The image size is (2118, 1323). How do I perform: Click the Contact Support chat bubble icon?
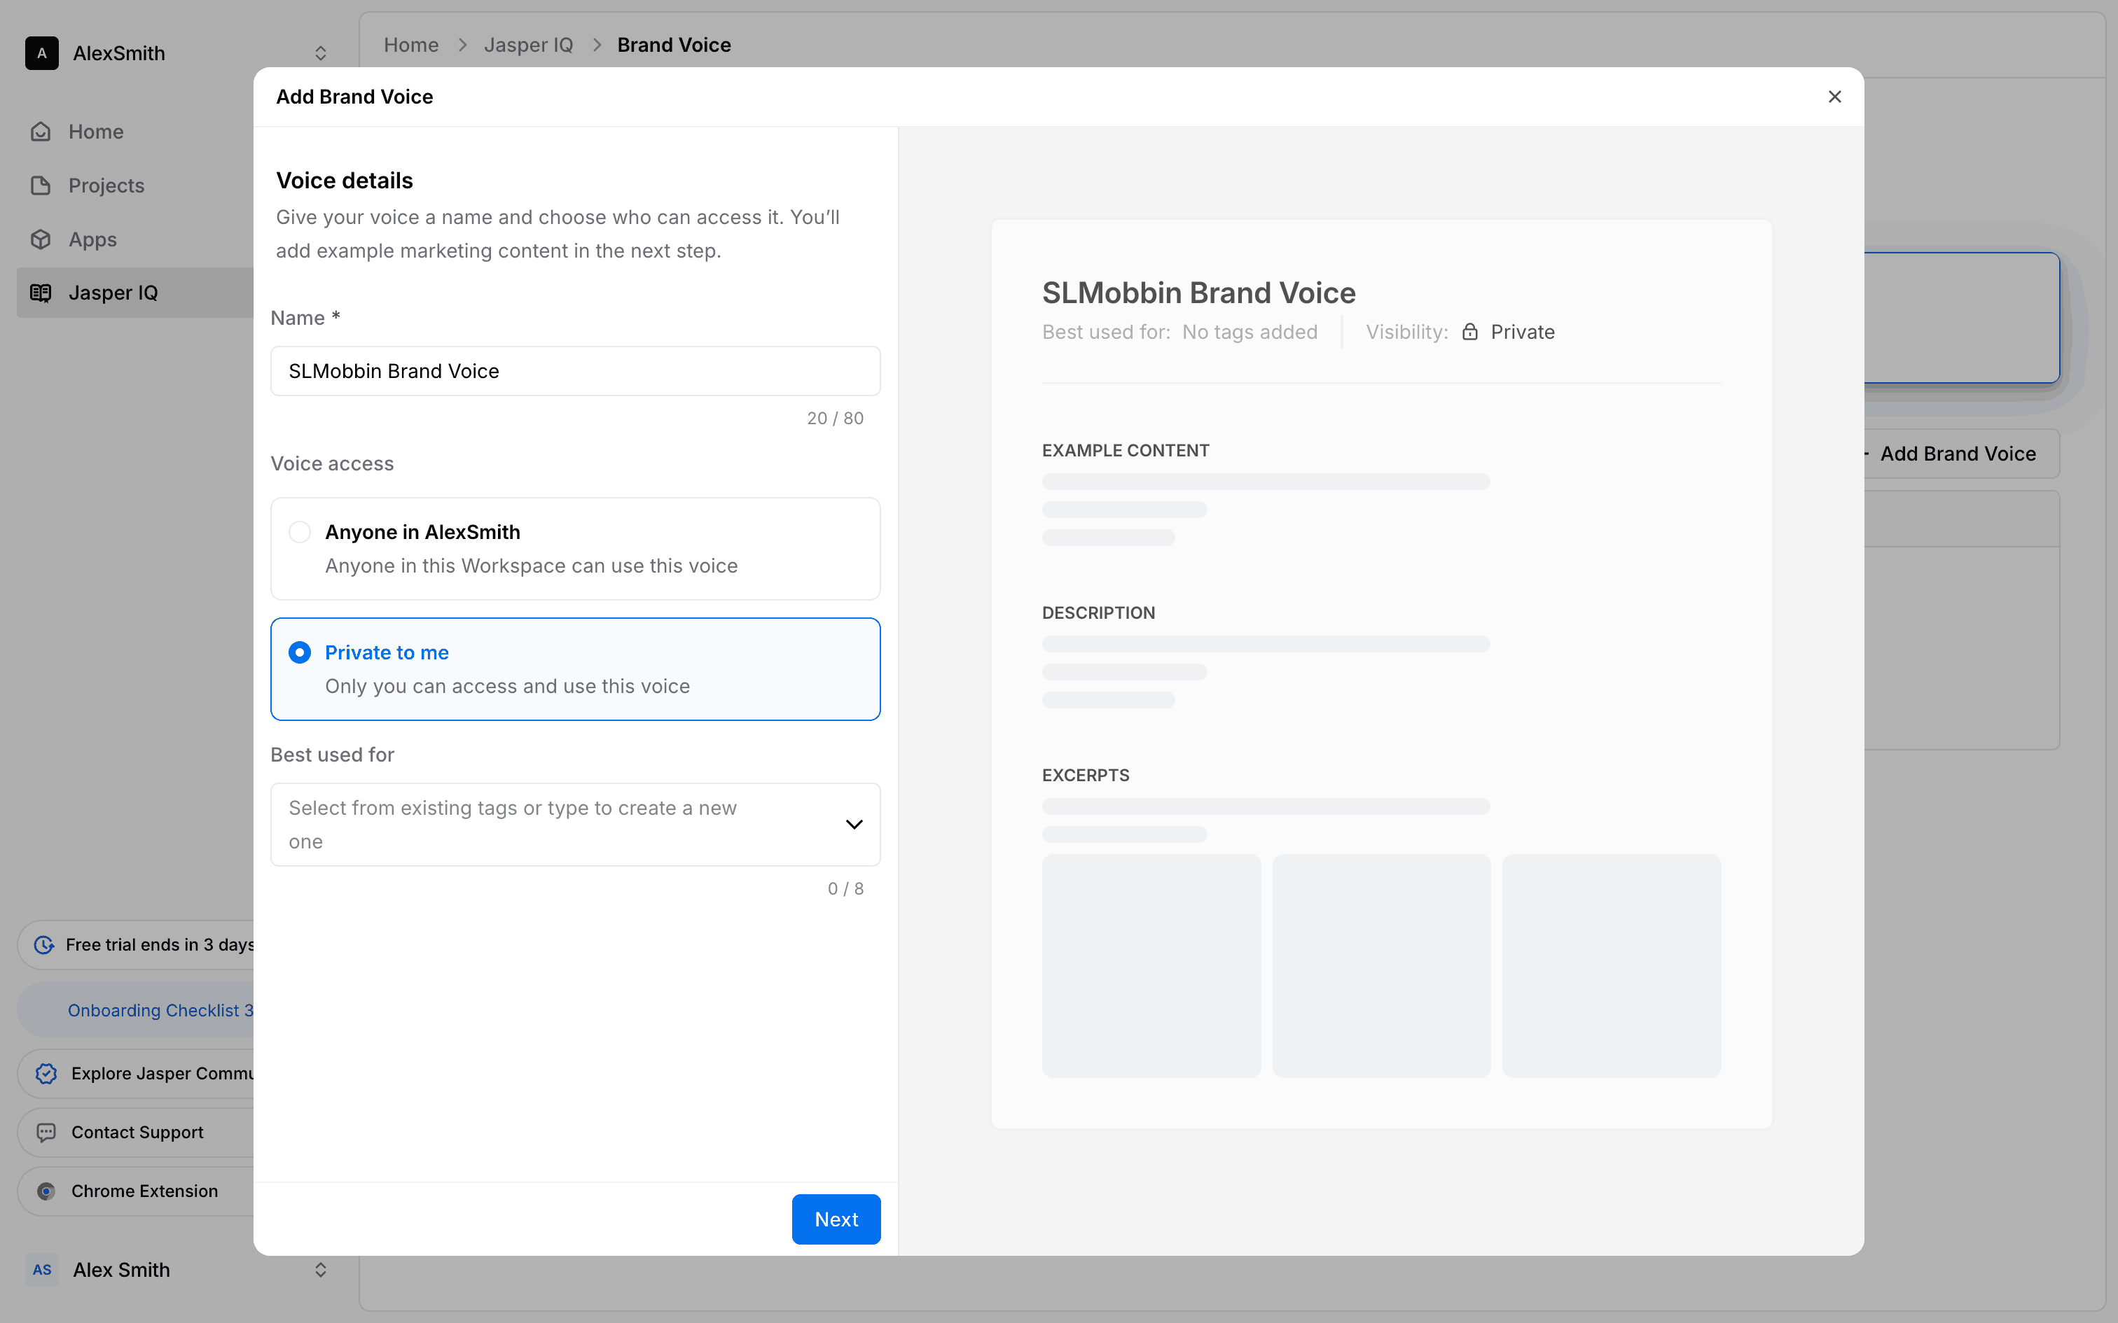coord(46,1133)
